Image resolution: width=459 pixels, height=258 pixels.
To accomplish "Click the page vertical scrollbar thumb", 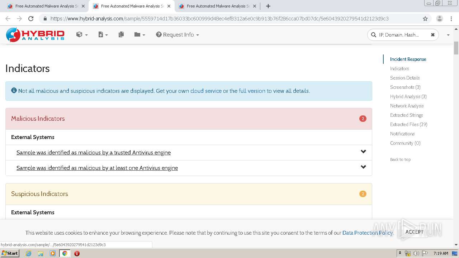I will (456, 48).
